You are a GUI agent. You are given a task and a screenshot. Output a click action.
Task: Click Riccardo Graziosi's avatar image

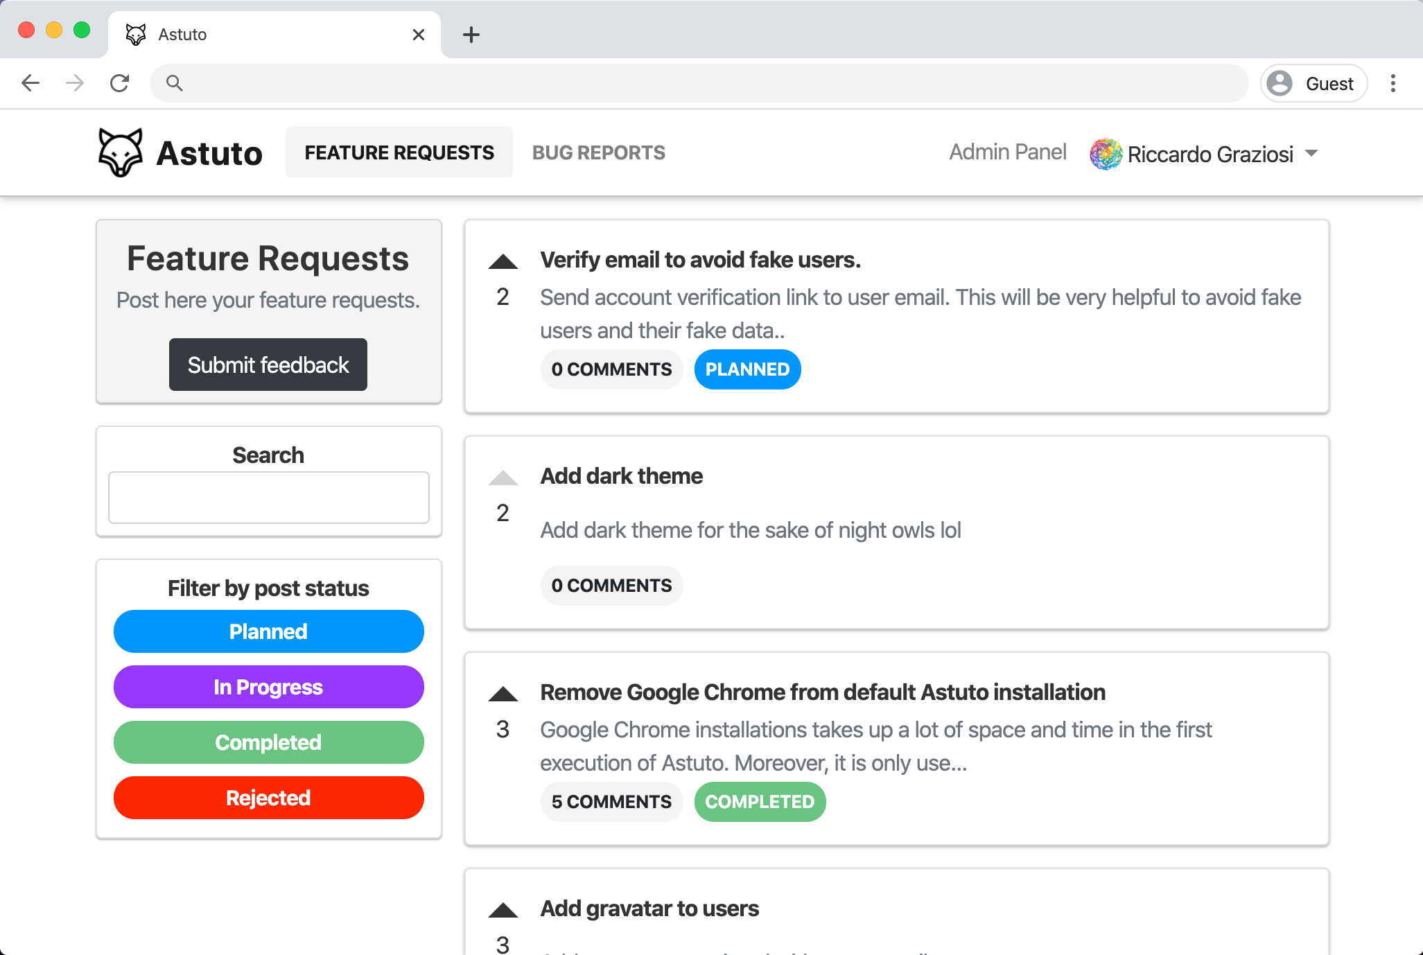click(1106, 154)
